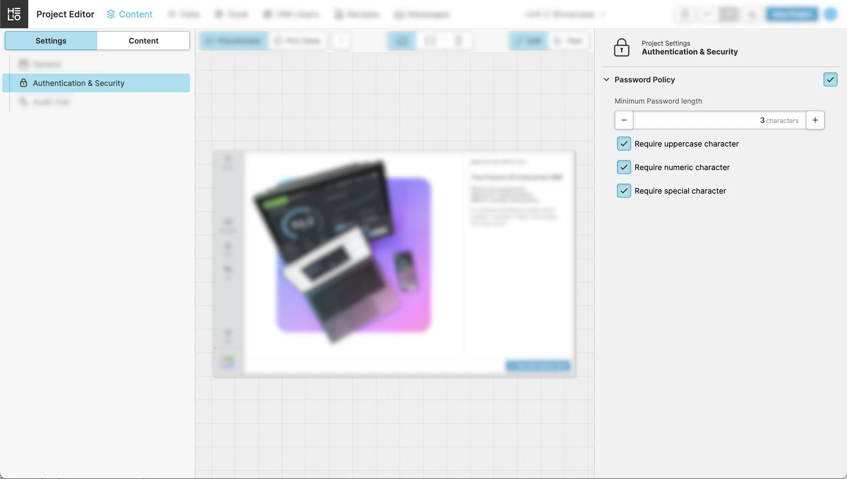This screenshot has width=847, height=479.
Task: Collapse the Password Policy section chevron
Action: tap(607, 80)
